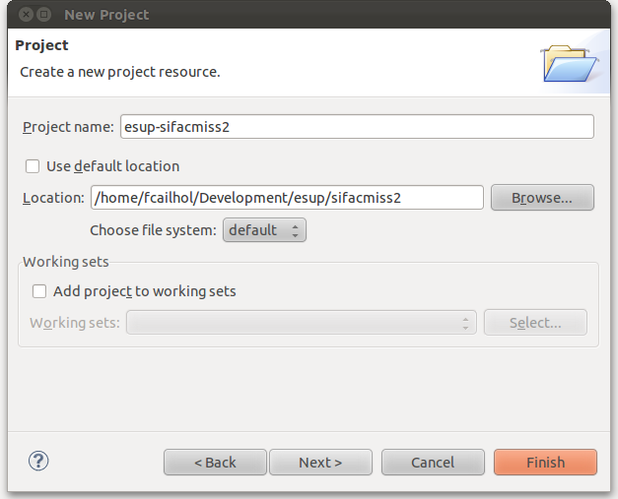Screen dimensions: 618x499
Task: Click the Working sets group heading
Action: [x=66, y=262]
